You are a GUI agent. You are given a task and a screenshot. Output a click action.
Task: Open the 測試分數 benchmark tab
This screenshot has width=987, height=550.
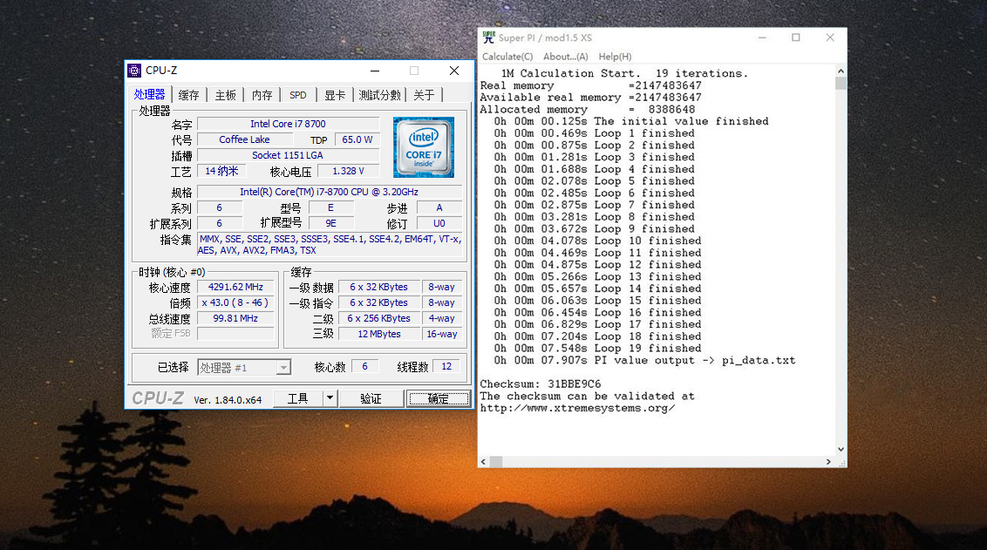[x=379, y=95]
